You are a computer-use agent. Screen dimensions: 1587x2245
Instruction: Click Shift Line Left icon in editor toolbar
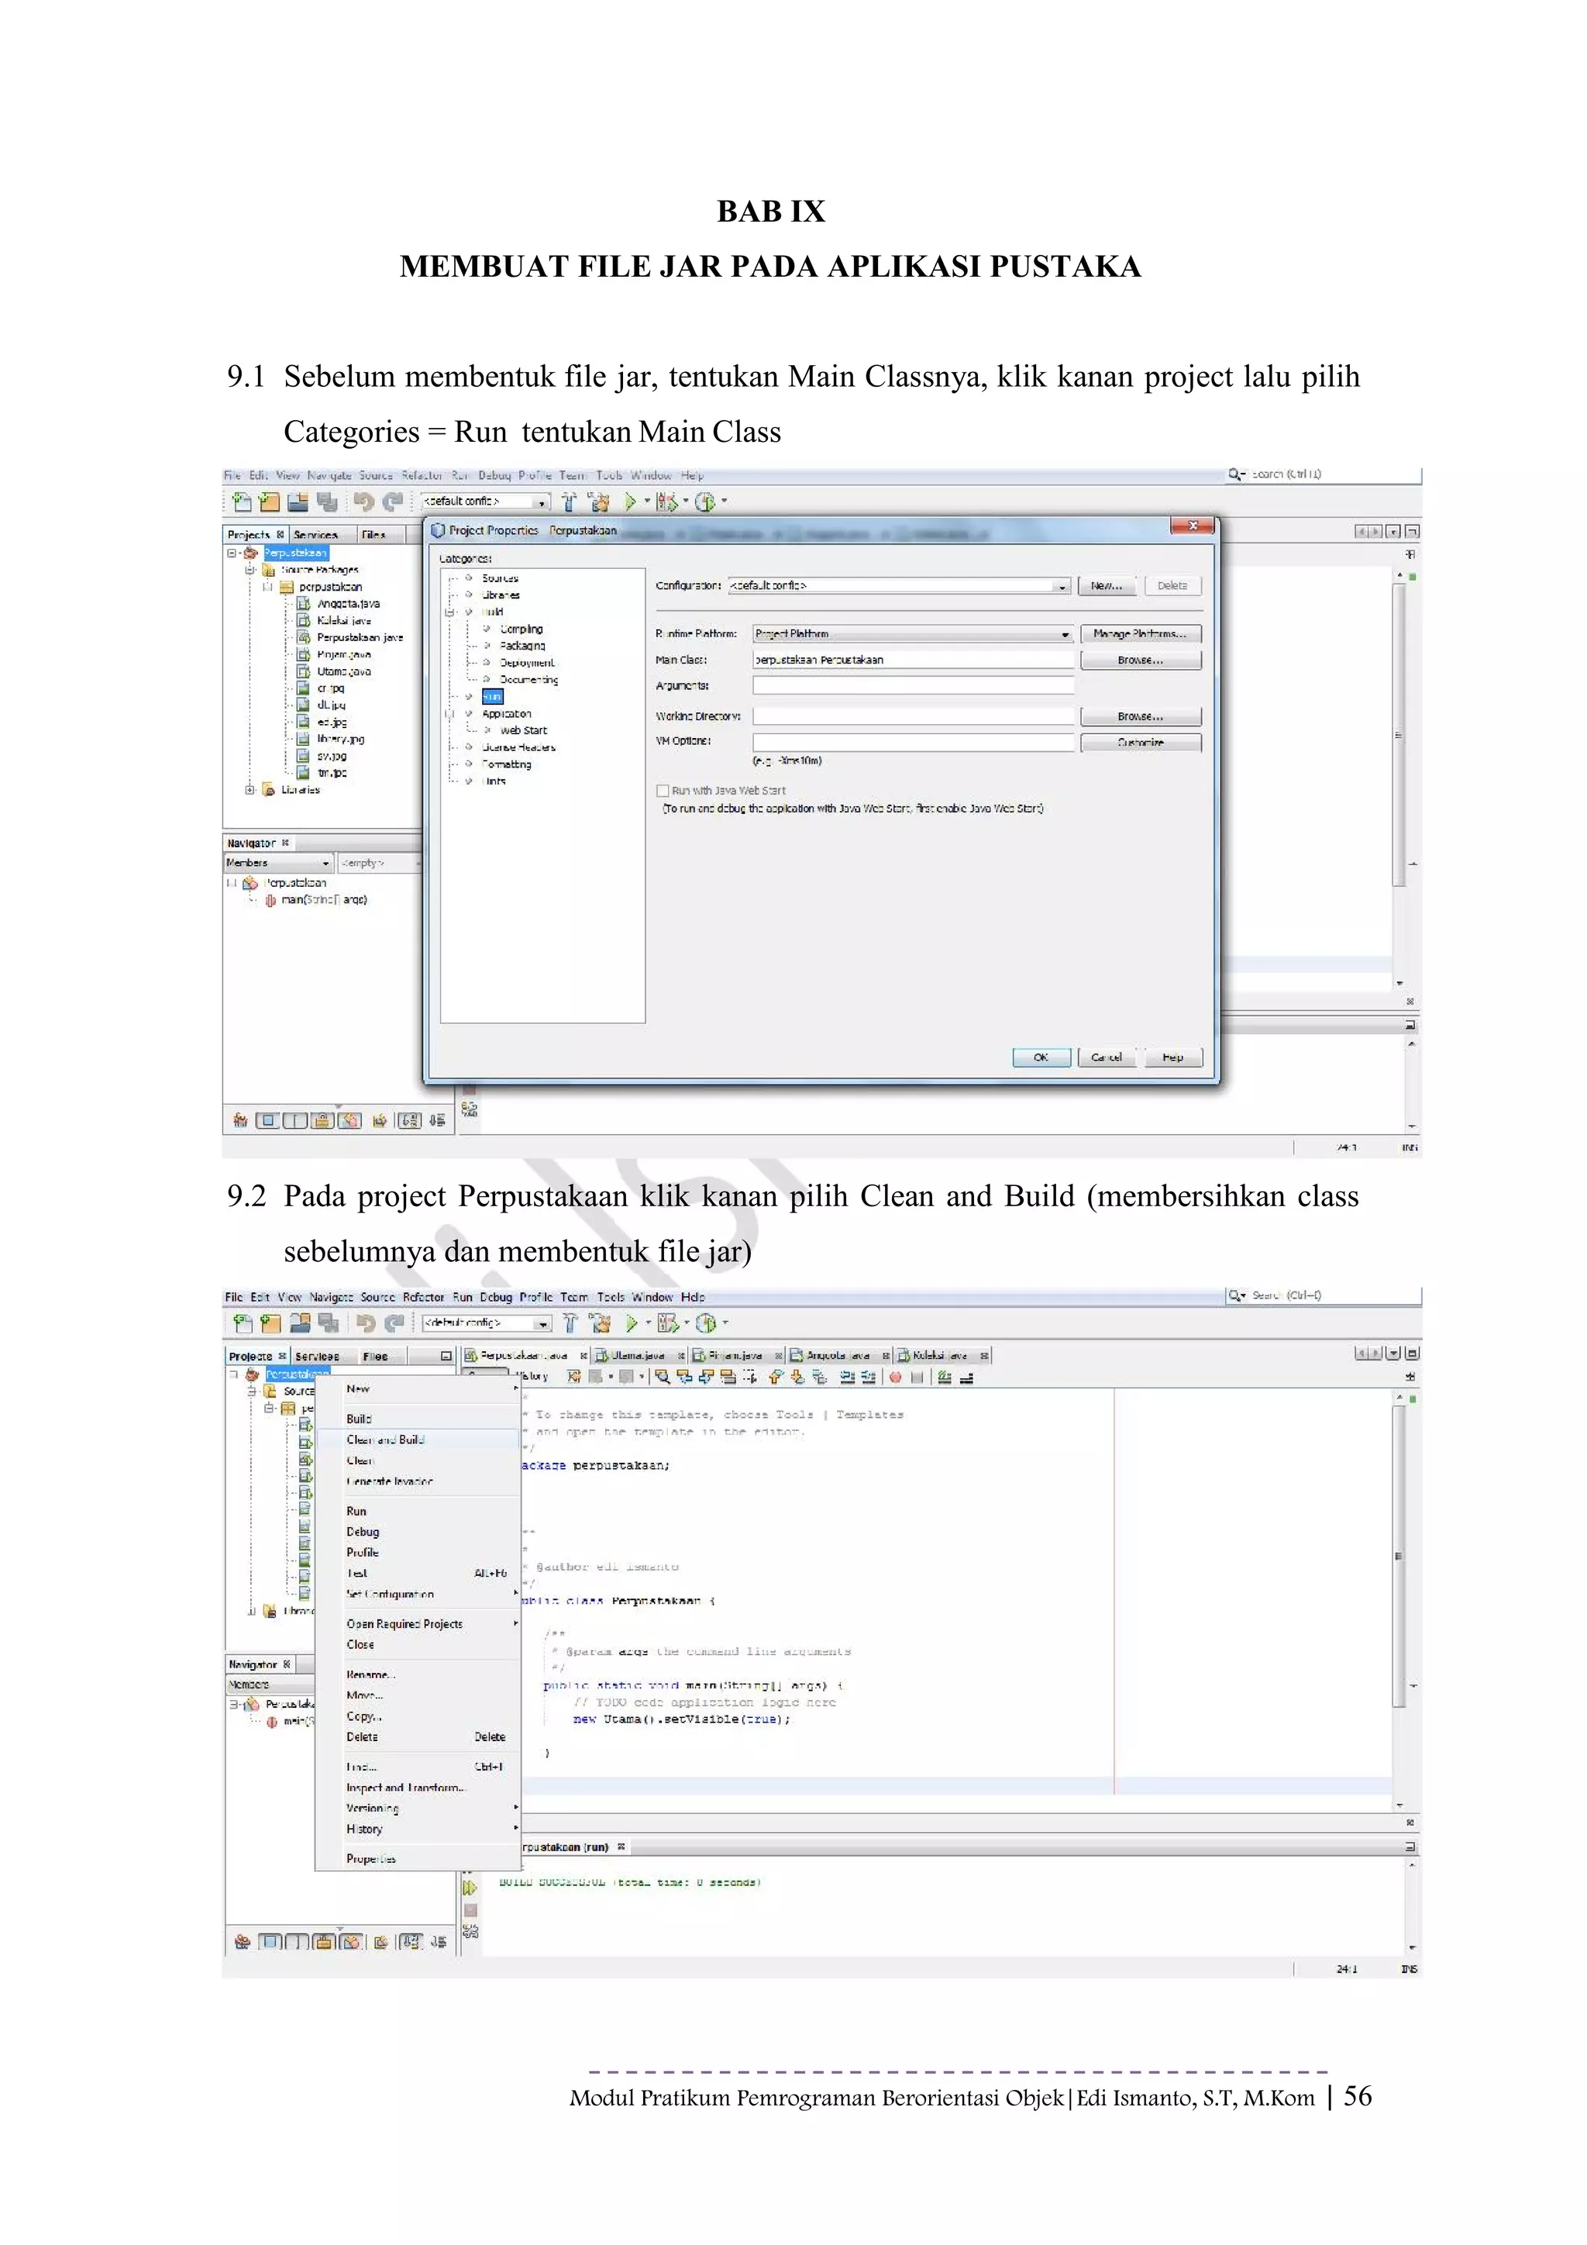point(847,1377)
